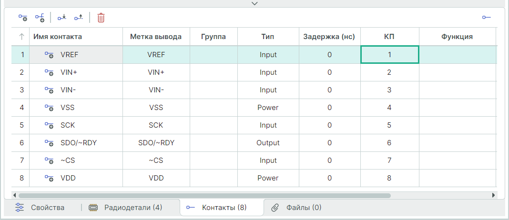Click the Задержка (нс) column header
The width and height of the screenshot is (509, 220).
tap(329, 37)
